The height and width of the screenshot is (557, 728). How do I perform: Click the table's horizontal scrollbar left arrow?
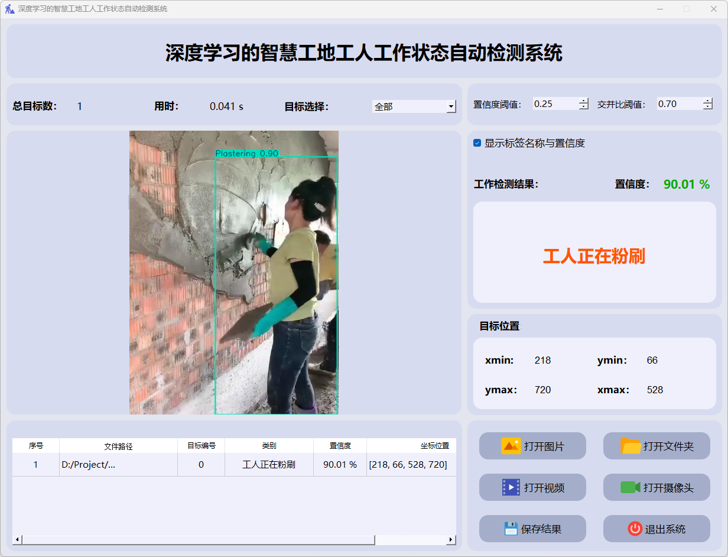(x=17, y=539)
